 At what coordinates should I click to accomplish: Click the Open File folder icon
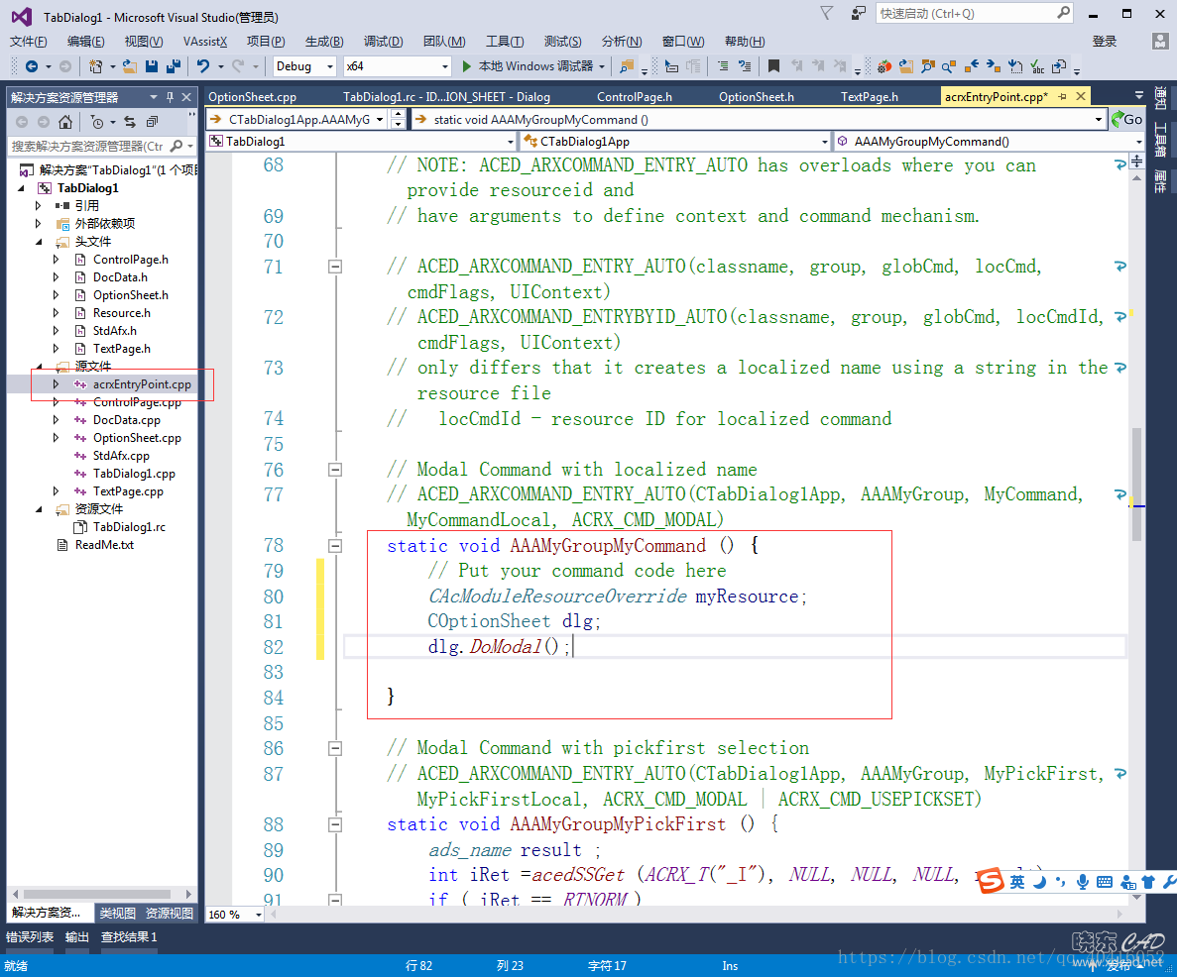(x=130, y=66)
